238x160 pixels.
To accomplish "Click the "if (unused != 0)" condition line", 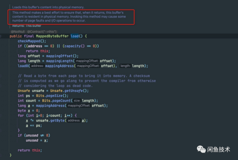I will pos(34,135).
